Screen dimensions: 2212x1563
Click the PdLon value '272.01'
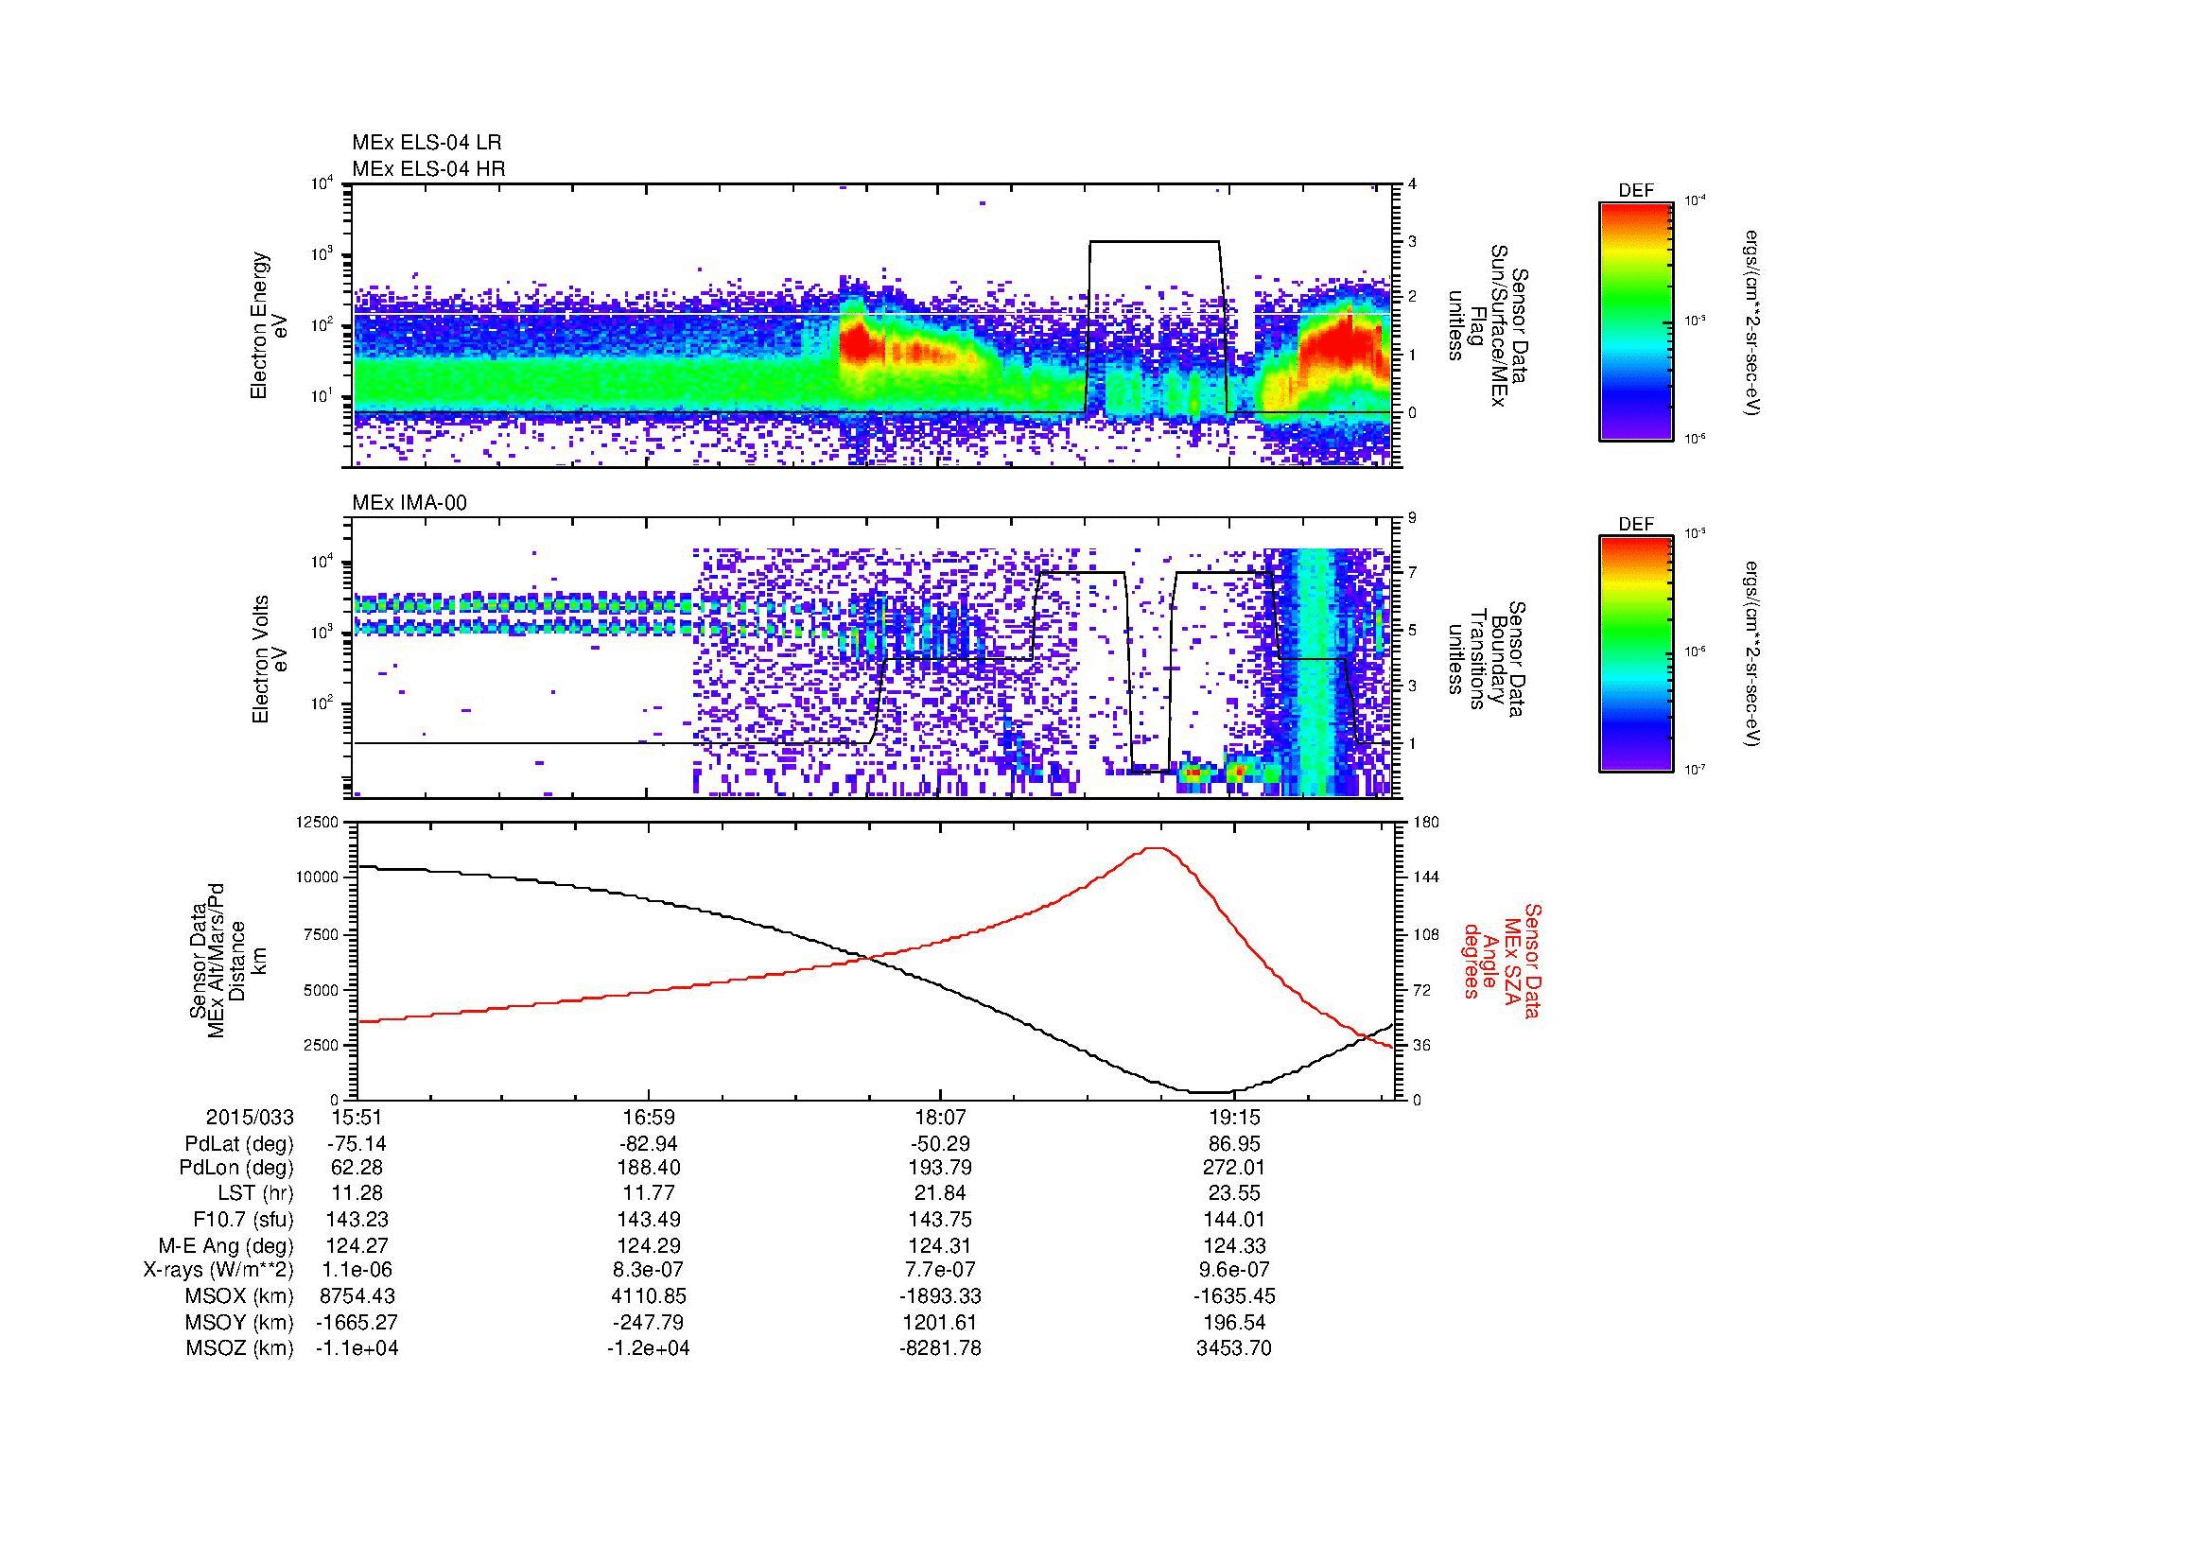[1234, 1168]
